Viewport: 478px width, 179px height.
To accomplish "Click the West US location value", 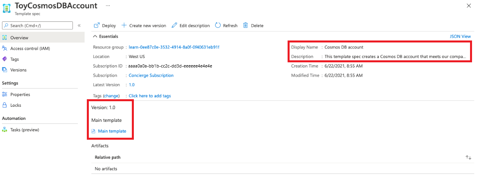I will (137, 57).
